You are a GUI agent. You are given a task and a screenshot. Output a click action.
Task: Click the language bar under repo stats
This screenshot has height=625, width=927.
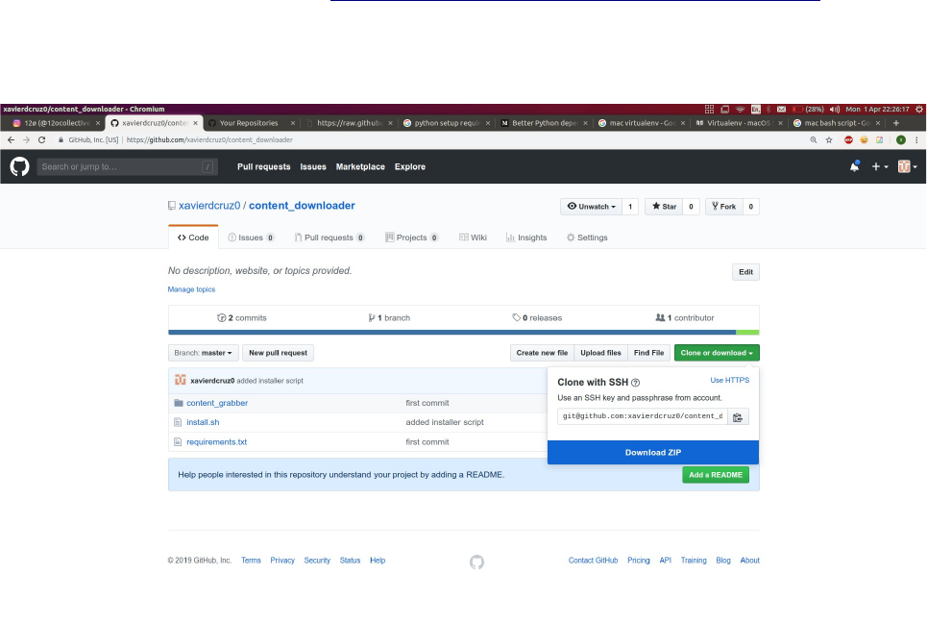click(463, 333)
